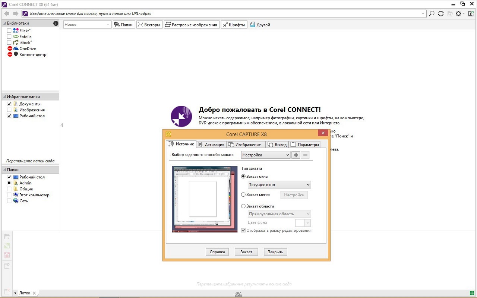477x298 pixels.
Task: Click the Справка button
Action: [x=217, y=252]
